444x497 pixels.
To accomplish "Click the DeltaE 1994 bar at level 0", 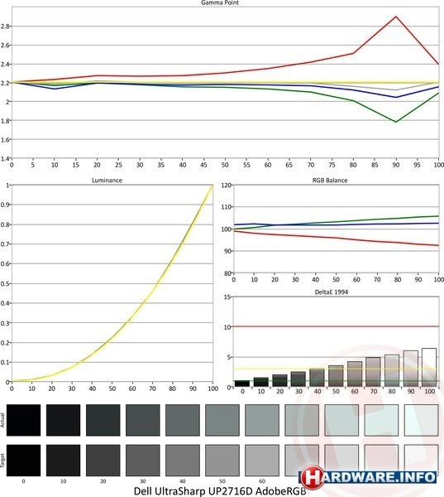I will 242,384.
